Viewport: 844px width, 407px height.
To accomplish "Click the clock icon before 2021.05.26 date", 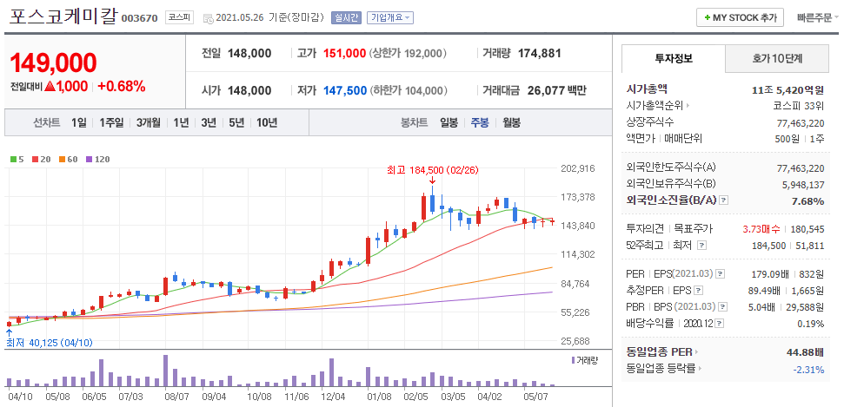I will click(208, 18).
